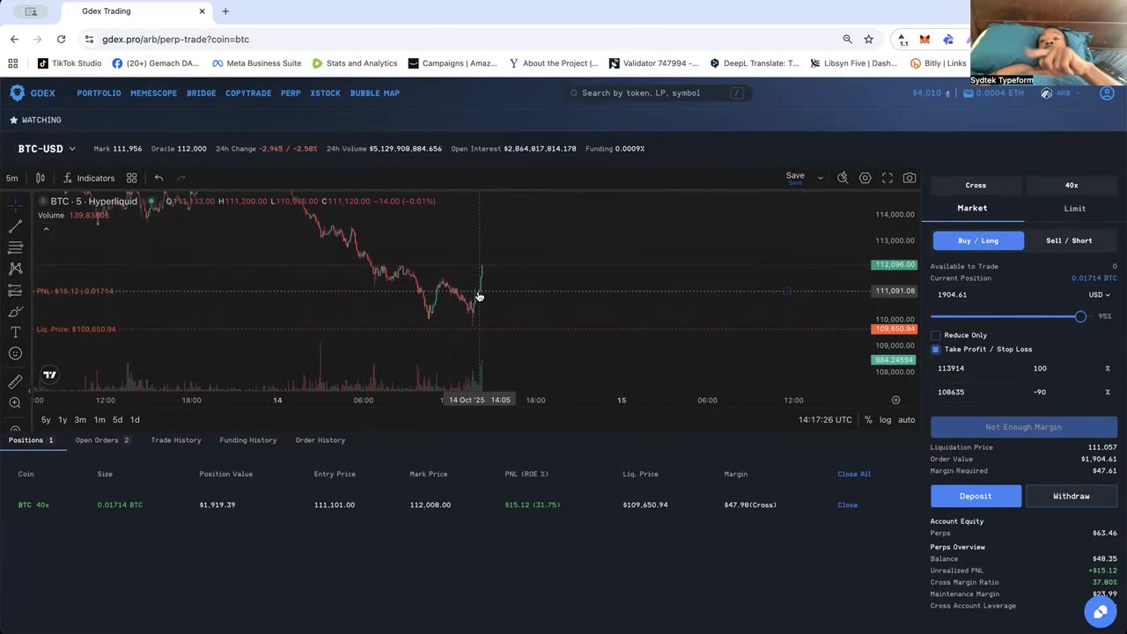1127x634 pixels.
Task: Open the Open Orders tab
Action: [102, 440]
